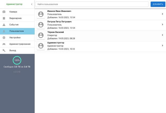Click the events warning triangle icon
Viewport: 166px width, 113px height.
pos(4,25)
